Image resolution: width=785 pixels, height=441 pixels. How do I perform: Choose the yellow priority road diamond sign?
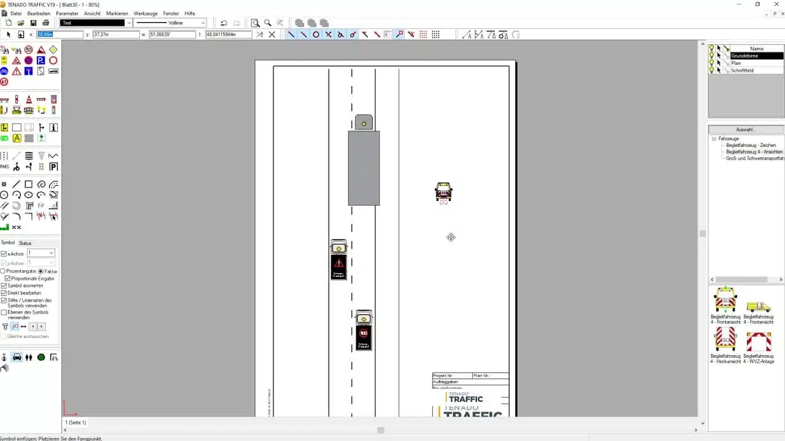pos(53,50)
